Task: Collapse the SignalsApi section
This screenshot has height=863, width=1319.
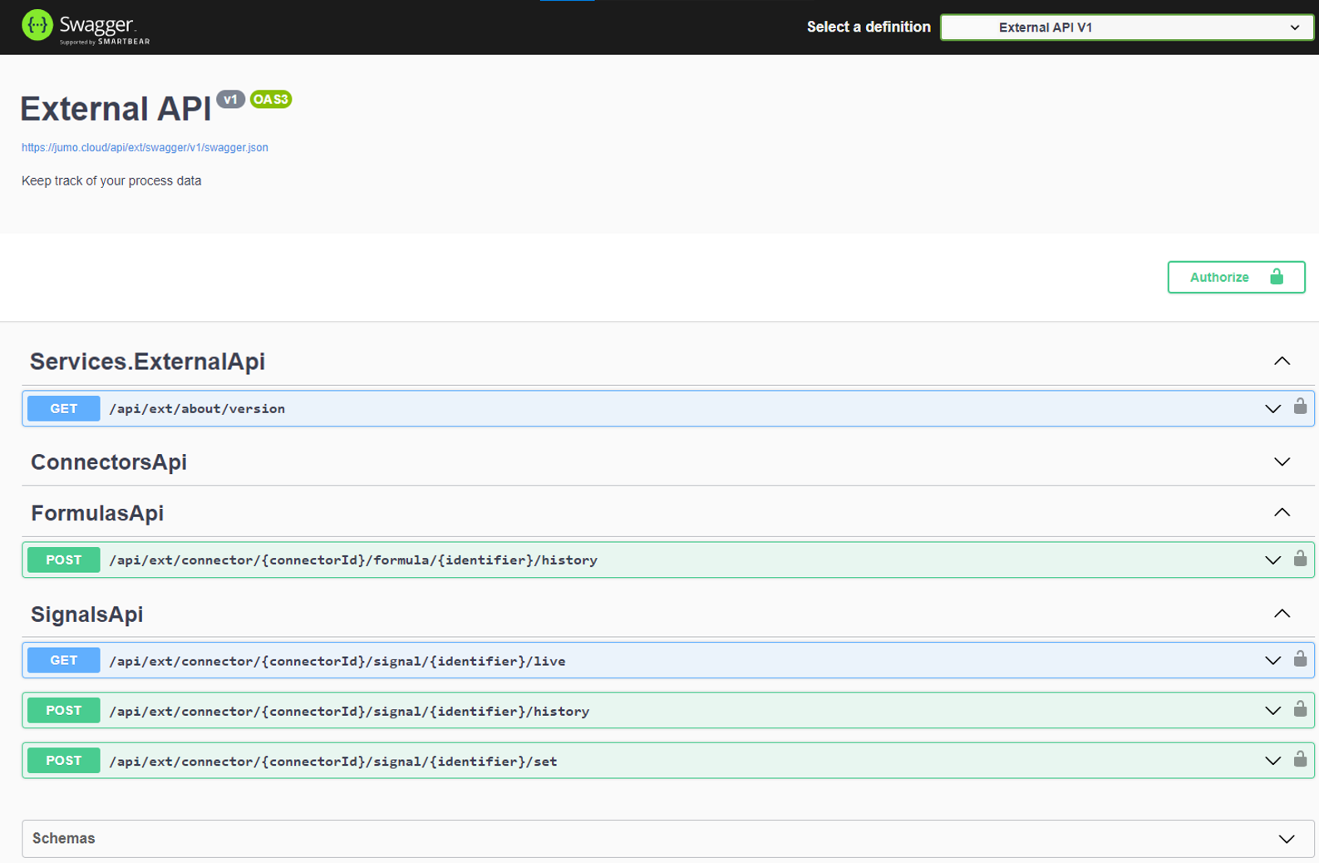Action: [x=1282, y=614]
